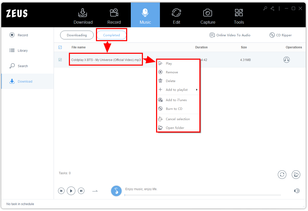This screenshot has height=211, width=308.
Task: Click the Operations column header
Action: (x=294, y=47)
